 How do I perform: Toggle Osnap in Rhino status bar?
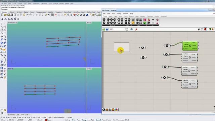coord(84,120)
